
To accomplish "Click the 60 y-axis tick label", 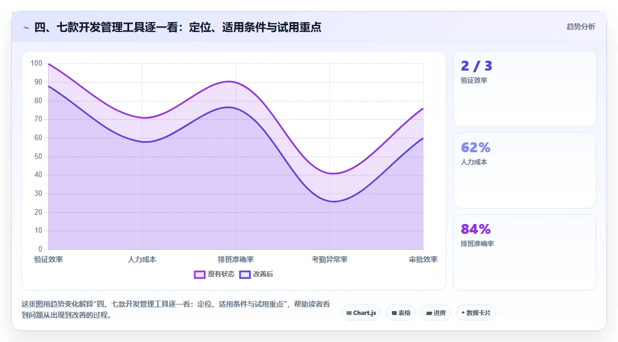I will pyautogui.click(x=38, y=138).
